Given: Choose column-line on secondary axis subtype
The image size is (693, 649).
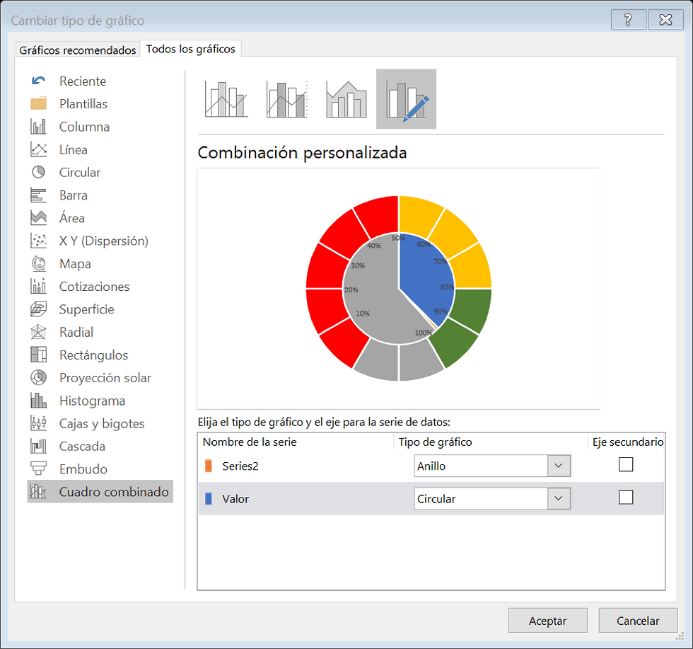Looking at the screenshot, I should 287,99.
